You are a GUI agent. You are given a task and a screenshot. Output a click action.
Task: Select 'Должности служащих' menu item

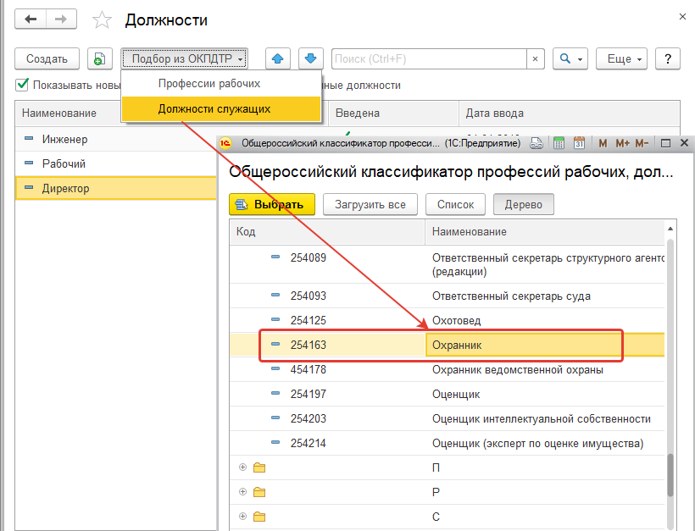point(214,108)
